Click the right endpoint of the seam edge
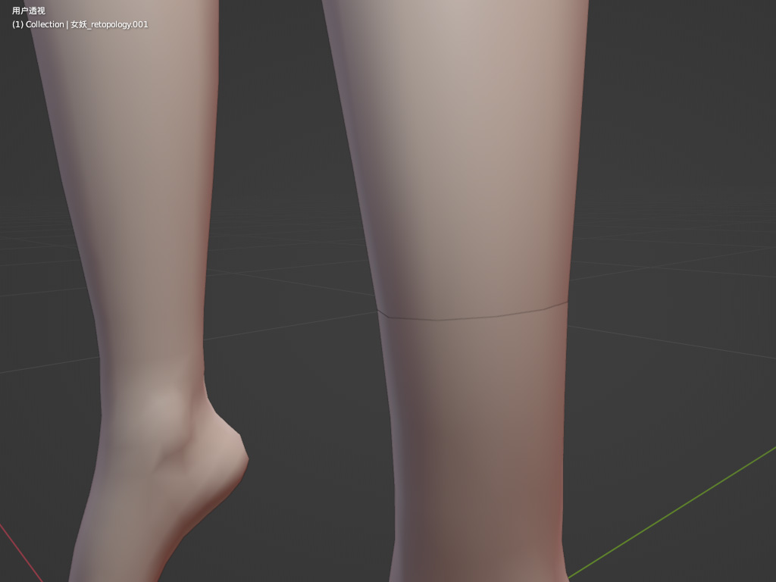 [x=568, y=302]
